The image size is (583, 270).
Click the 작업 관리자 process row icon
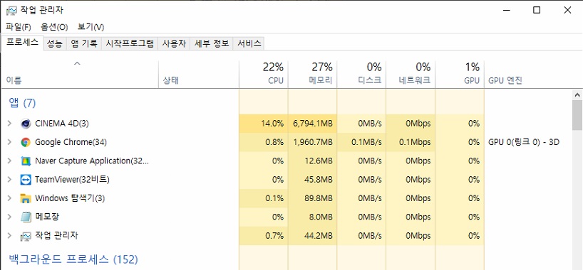coord(26,236)
